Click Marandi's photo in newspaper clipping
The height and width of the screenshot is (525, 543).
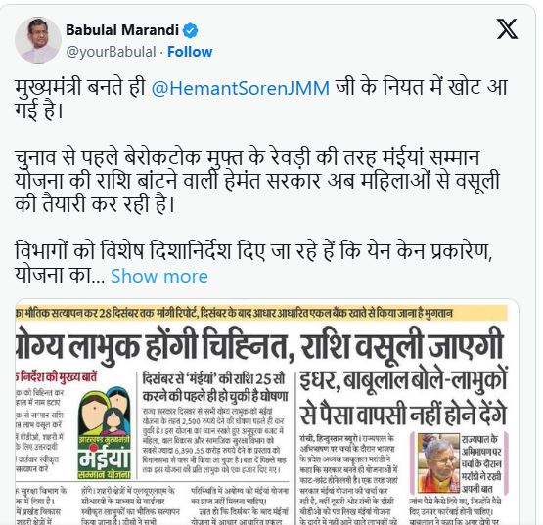tap(438, 462)
